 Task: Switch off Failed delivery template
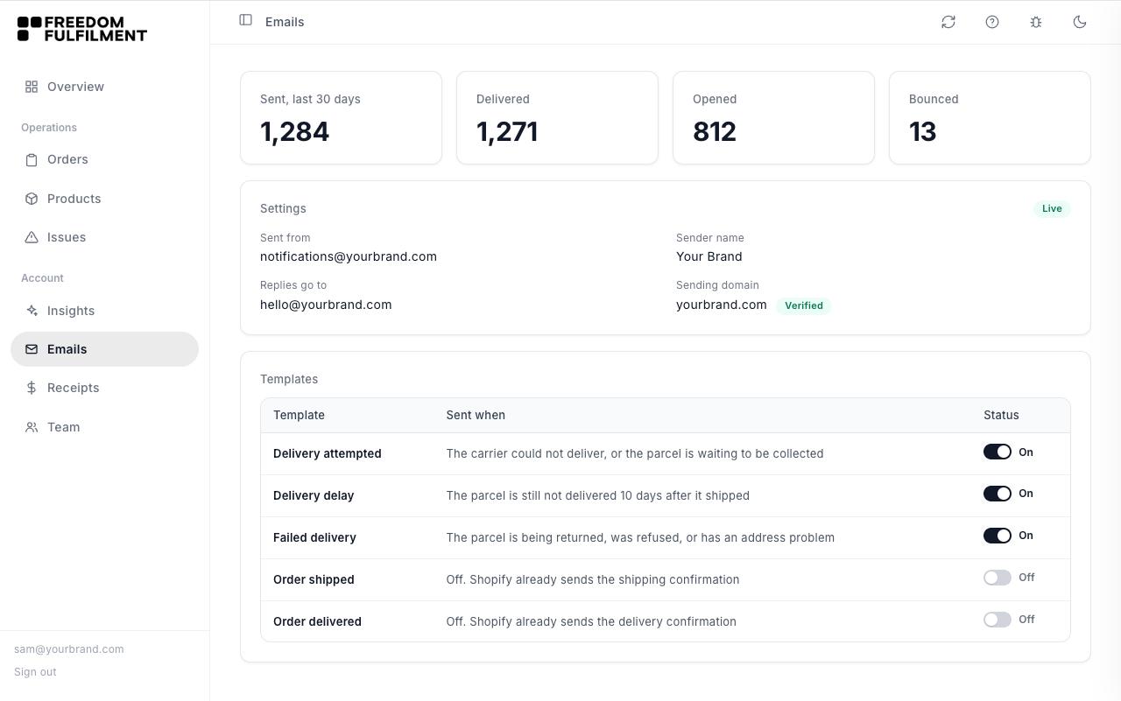click(998, 536)
